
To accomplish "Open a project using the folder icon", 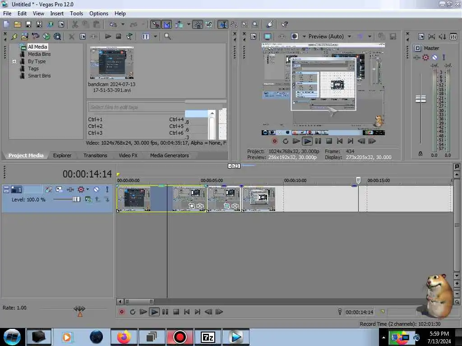I will tap(18, 24).
